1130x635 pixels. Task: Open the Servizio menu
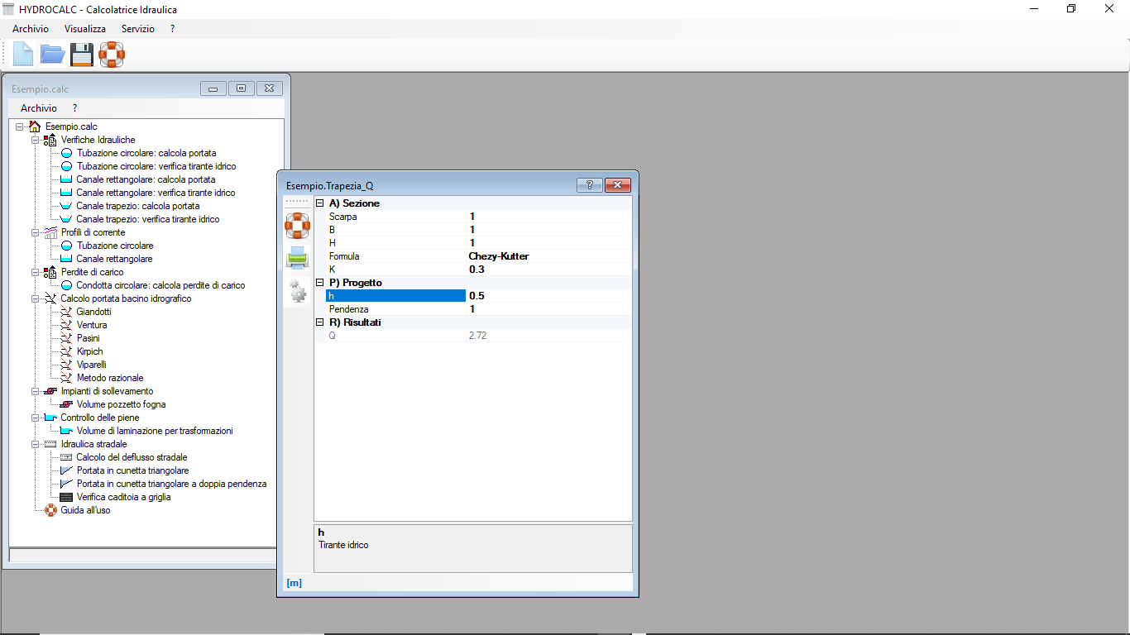(137, 28)
